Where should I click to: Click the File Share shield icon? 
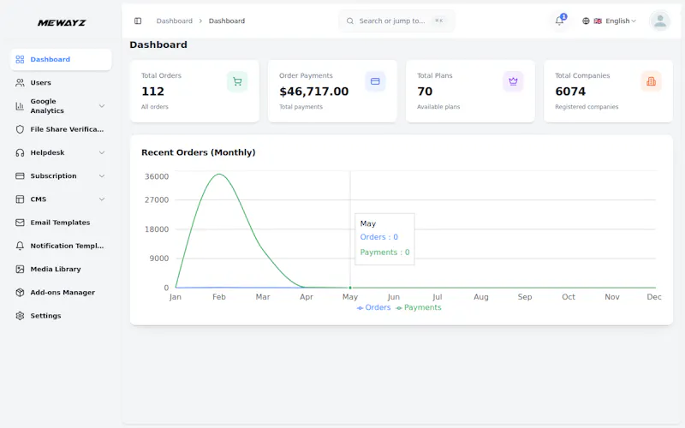[x=20, y=129]
